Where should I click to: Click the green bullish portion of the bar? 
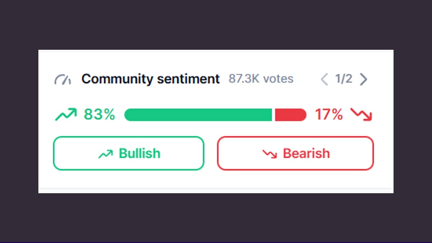point(198,115)
